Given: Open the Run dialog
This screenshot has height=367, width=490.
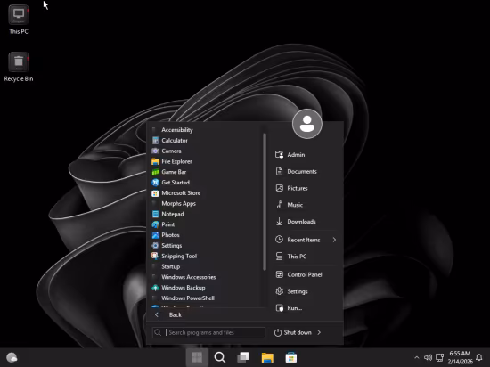Looking at the screenshot, I should pyautogui.click(x=289, y=308).
